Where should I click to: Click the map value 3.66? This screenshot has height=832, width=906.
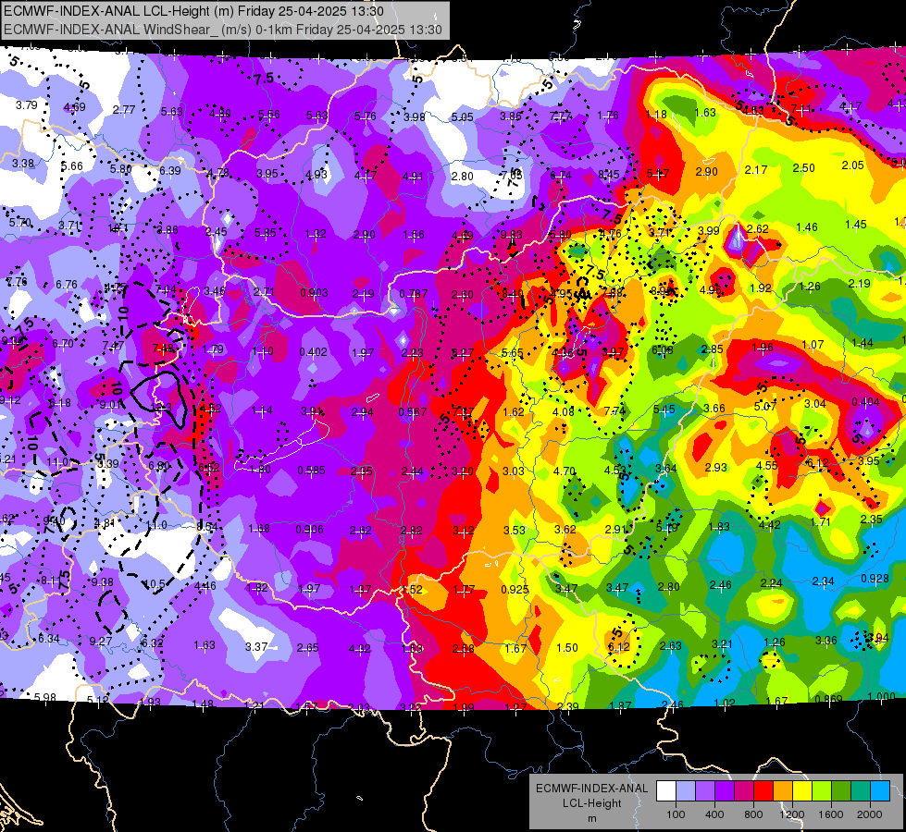click(714, 409)
